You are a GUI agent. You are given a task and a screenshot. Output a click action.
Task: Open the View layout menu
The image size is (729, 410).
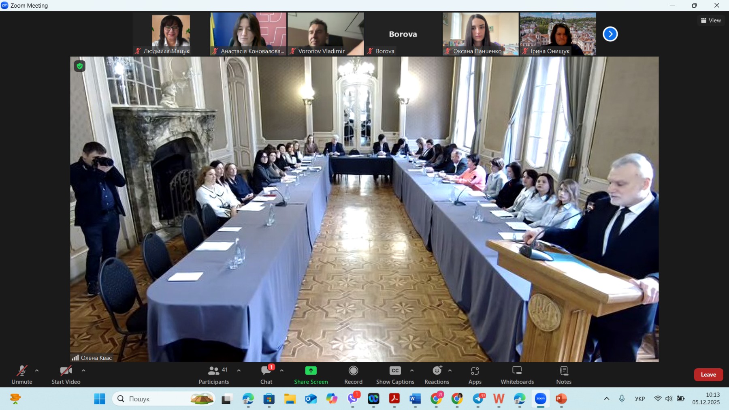click(x=711, y=20)
